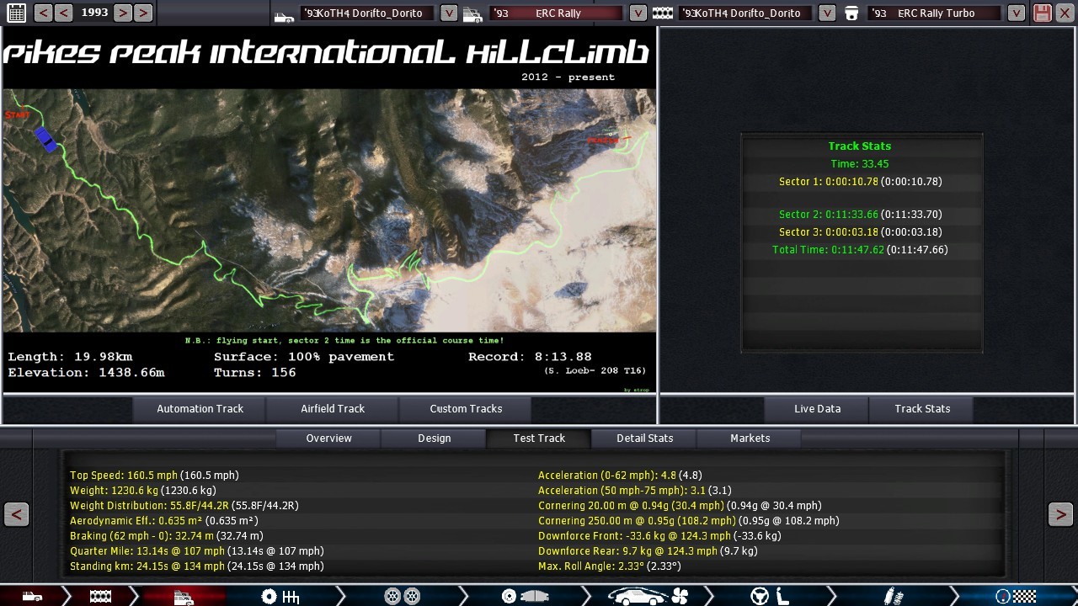Click the save floppy disk icon
The image size is (1078, 606).
point(1042,13)
